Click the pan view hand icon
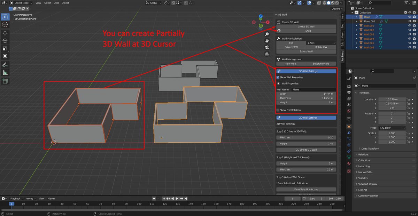 tap(267, 41)
